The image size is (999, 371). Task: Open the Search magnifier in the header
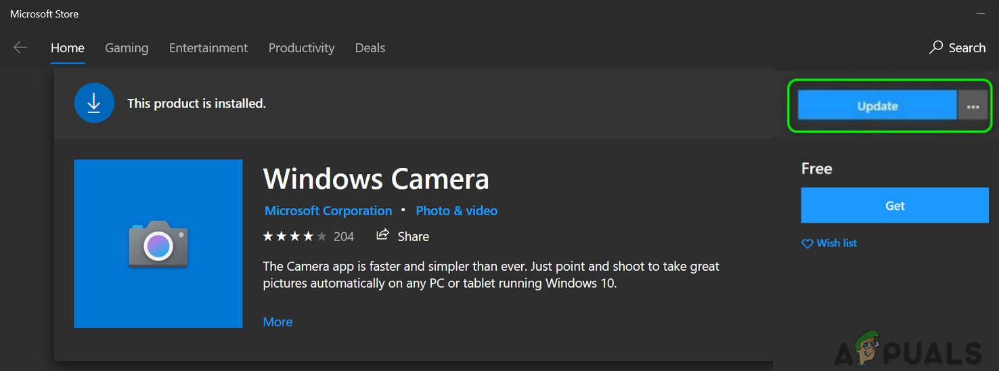(936, 47)
